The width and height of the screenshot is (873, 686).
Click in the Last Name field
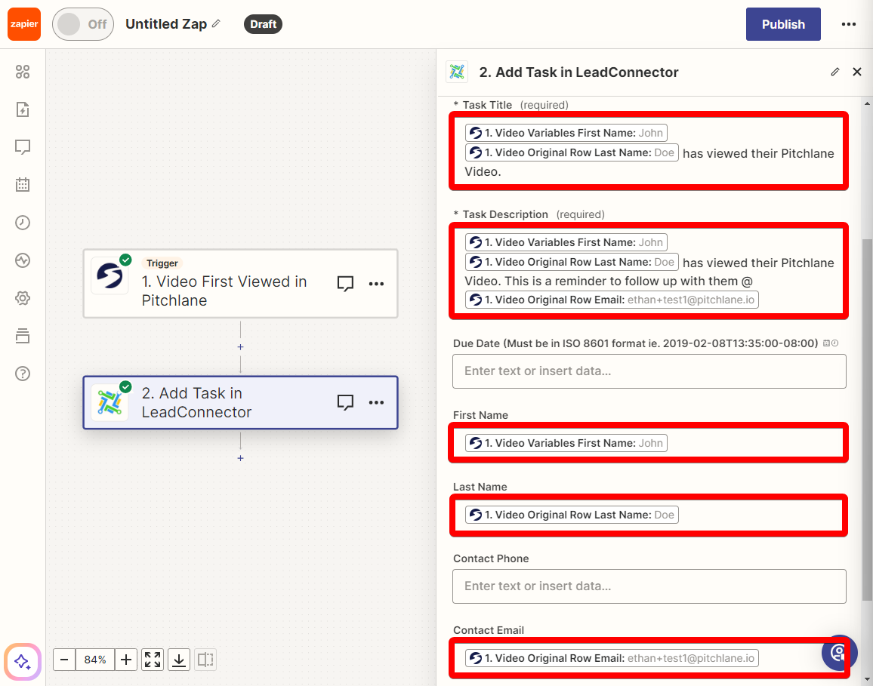(x=649, y=515)
